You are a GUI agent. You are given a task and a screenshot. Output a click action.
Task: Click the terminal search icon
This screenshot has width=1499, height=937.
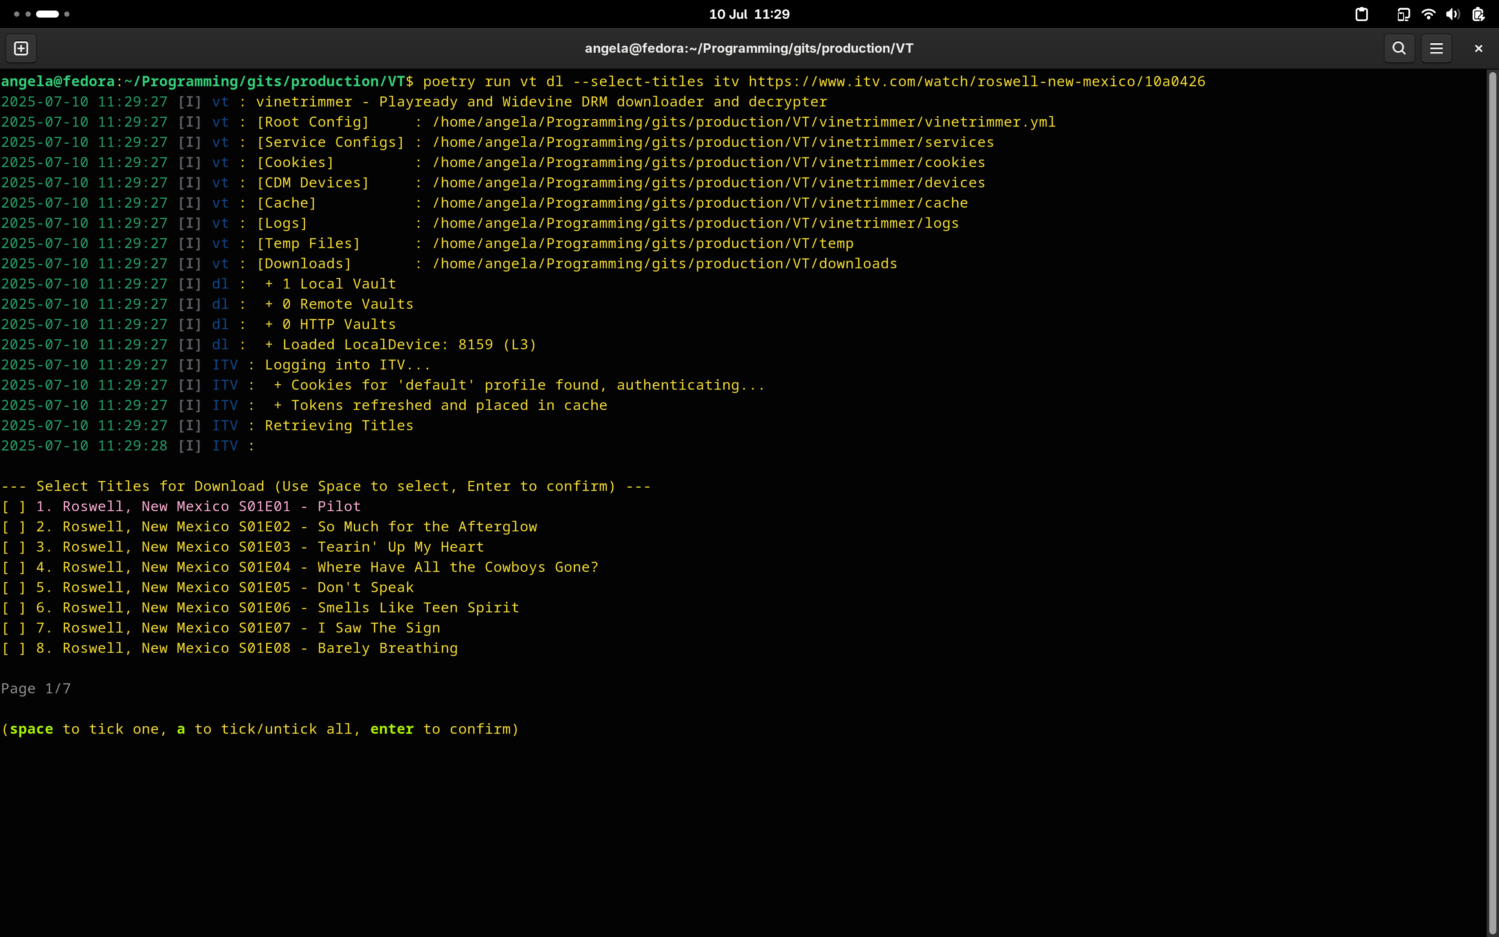coord(1399,48)
